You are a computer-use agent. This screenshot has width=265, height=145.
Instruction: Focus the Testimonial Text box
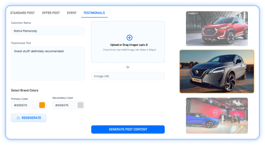click(x=48, y=64)
